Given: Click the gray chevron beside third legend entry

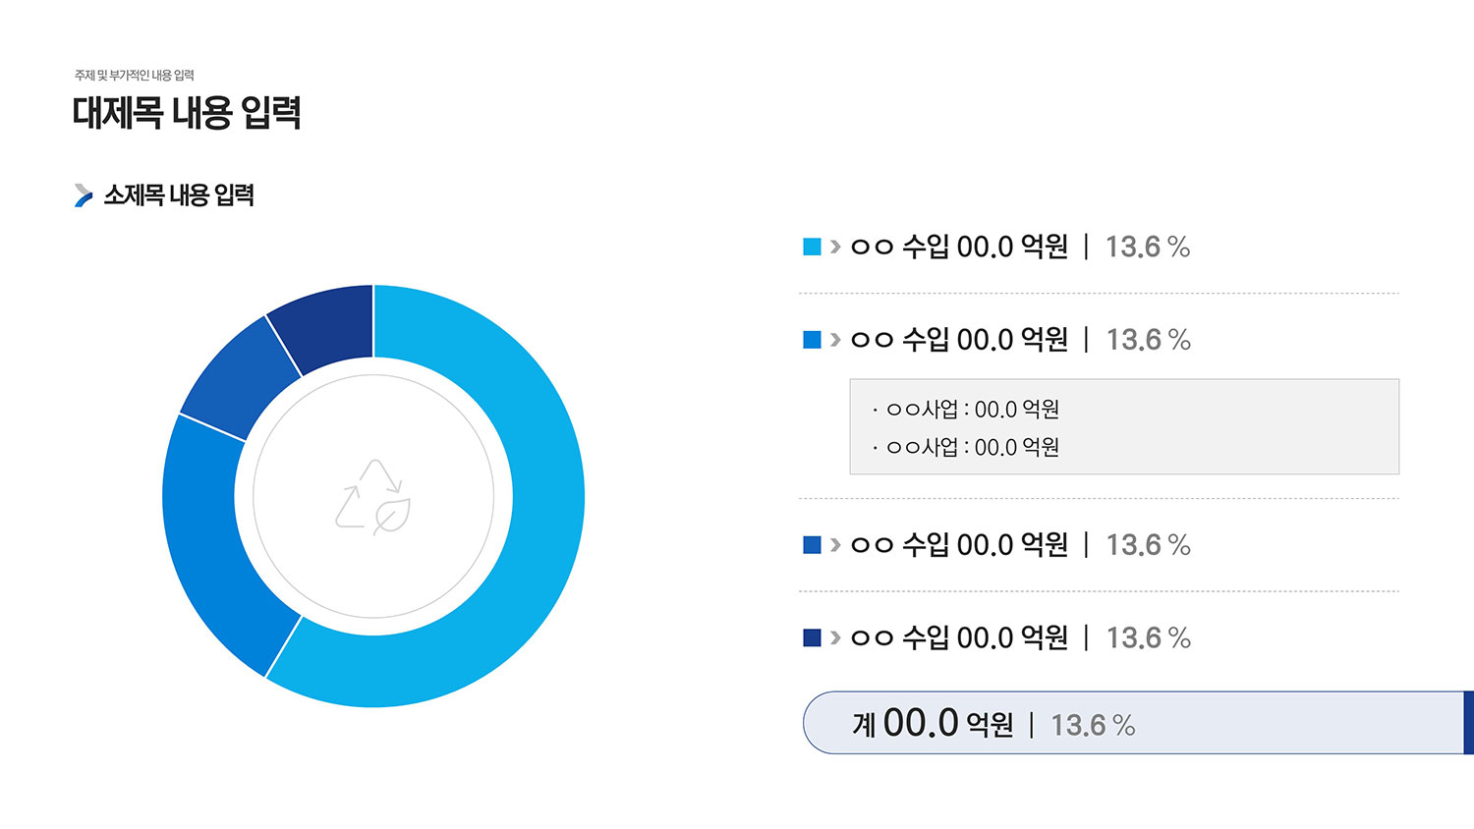Looking at the screenshot, I should coord(835,544).
